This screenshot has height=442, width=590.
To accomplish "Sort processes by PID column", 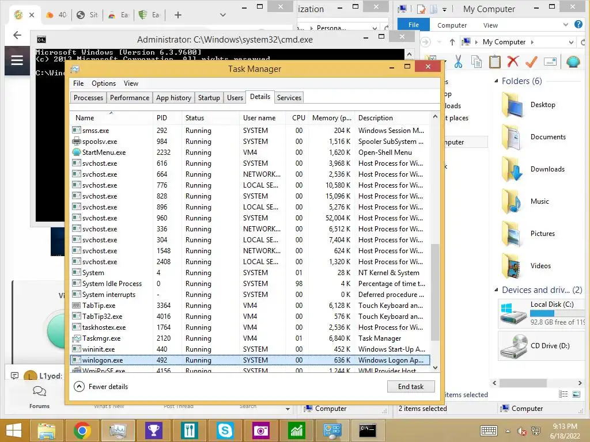I will coord(167,117).
